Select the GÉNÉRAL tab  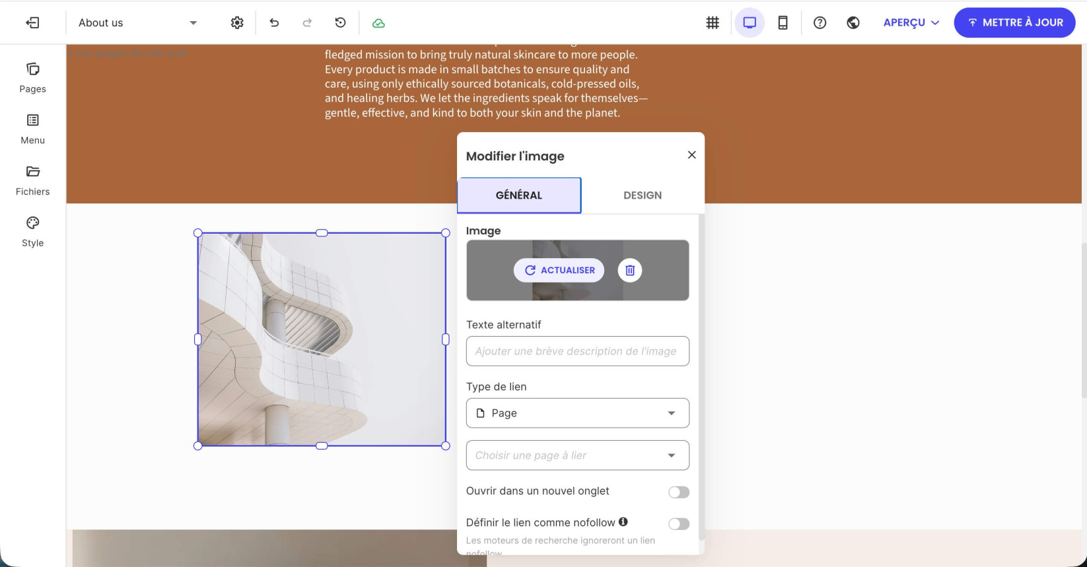(x=519, y=195)
